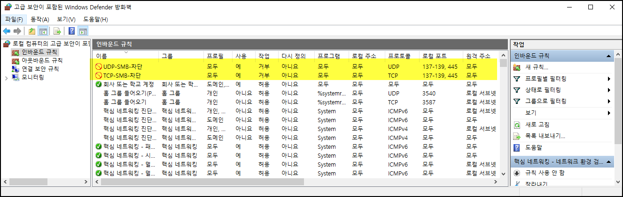Open the 보기 submenu arrow in actions pane

click(609, 113)
